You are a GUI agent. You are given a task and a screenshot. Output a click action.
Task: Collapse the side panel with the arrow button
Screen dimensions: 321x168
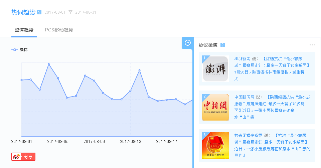coord(187,43)
